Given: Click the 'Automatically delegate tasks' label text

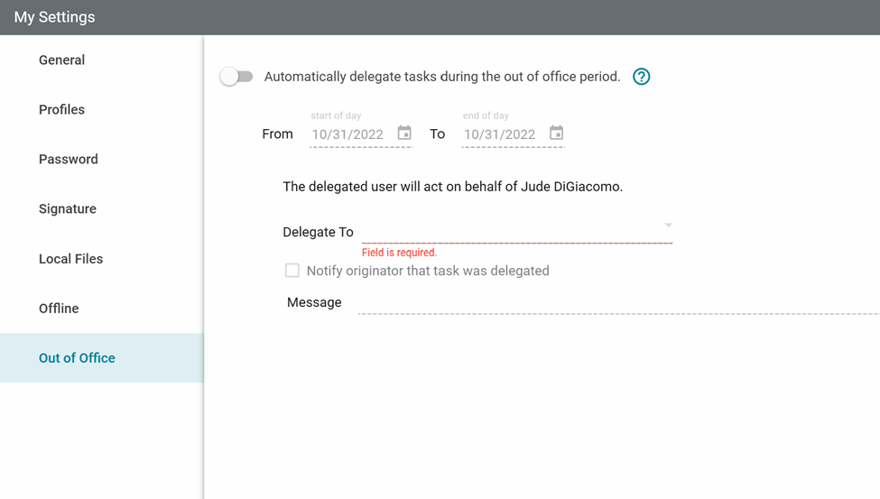Looking at the screenshot, I should pyautogui.click(x=441, y=77).
